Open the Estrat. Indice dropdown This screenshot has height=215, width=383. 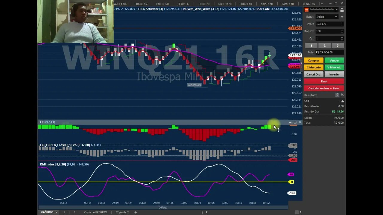point(327,17)
